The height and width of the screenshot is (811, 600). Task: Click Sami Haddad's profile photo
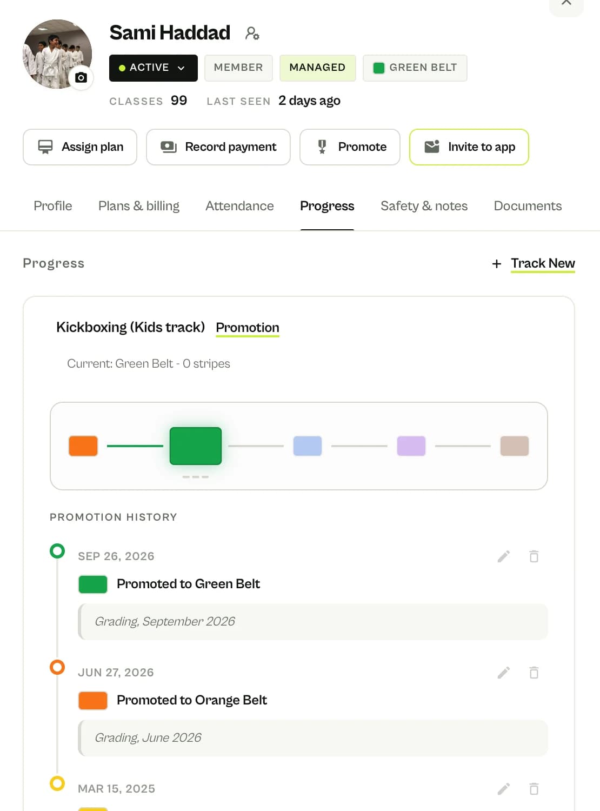[x=57, y=54]
